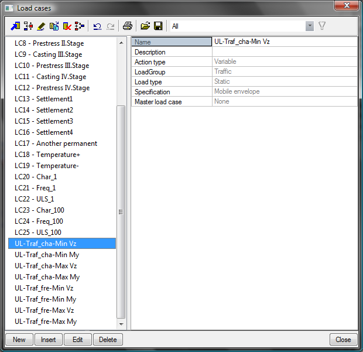The image size is (363, 352).
Task: Open the 'All' filter dropdown
Action: pyautogui.click(x=310, y=26)
